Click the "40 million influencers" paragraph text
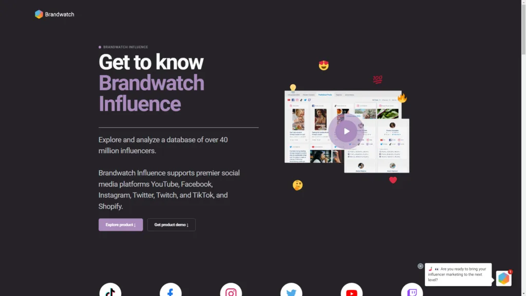 [163, 145]
